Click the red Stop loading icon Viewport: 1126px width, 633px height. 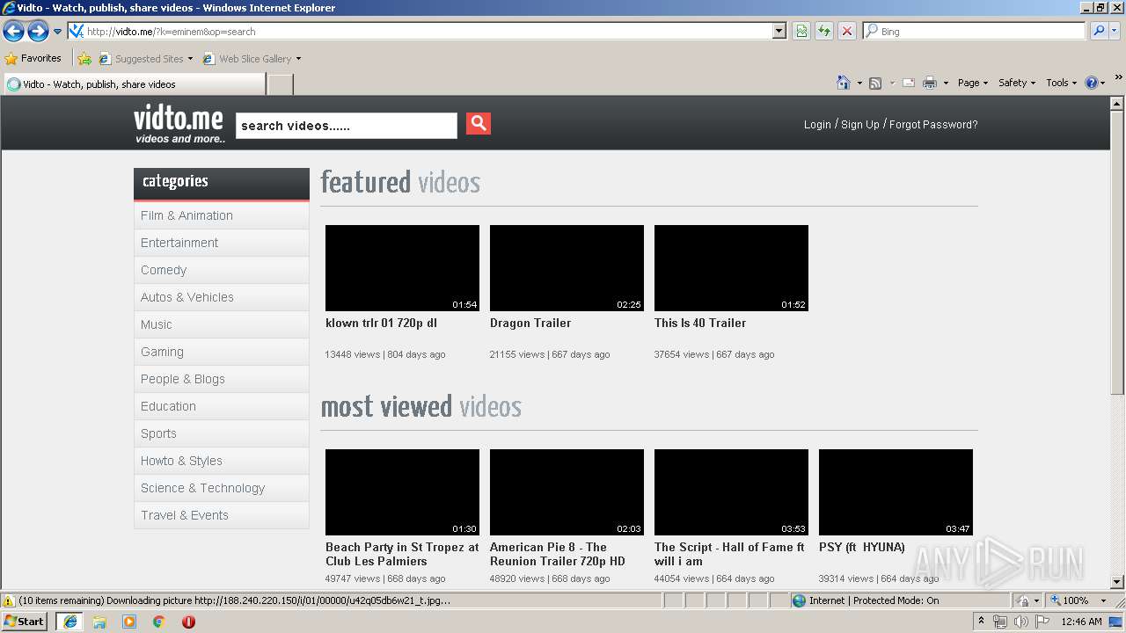pyautogui.click(x=847, y=31)
